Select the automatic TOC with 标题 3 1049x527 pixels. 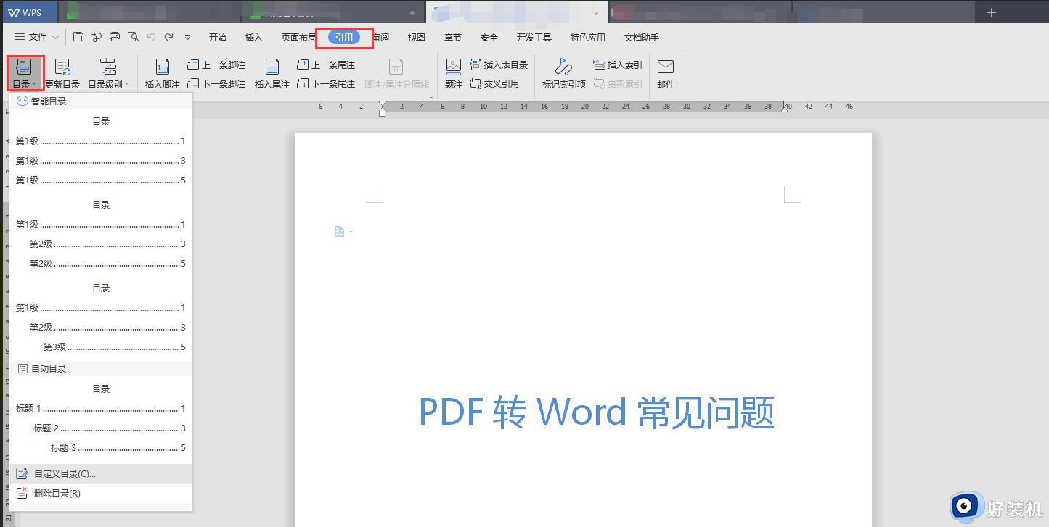pyautogui.click(x=101, y=418)
